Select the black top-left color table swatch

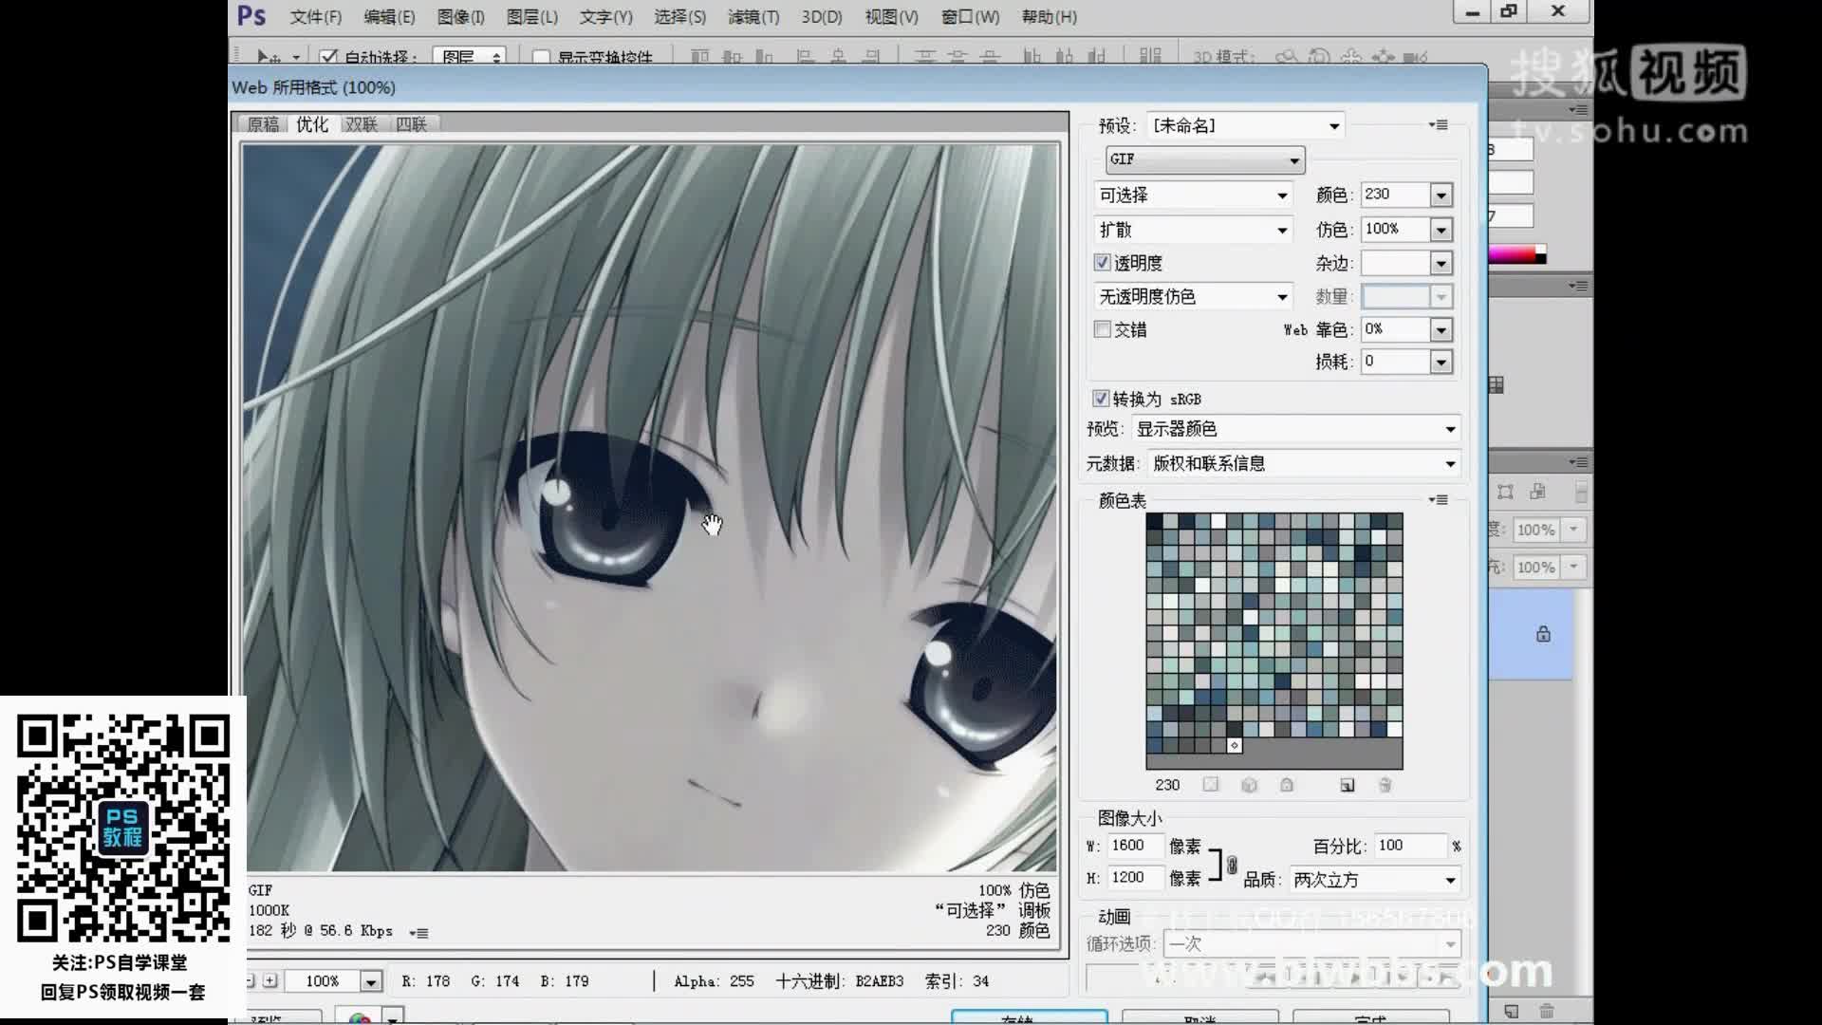[x=1154, y=521]
